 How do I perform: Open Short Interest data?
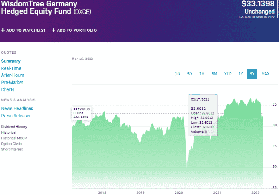tap(12, 149)
